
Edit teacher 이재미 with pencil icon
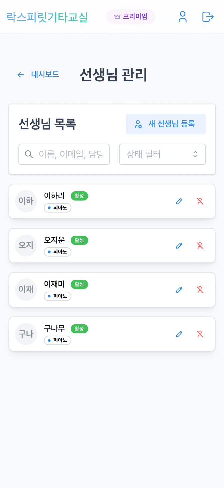tap(179, 290)
